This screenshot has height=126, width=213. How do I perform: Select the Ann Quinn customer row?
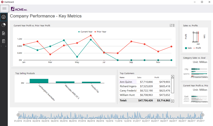[x=145, y=82]
